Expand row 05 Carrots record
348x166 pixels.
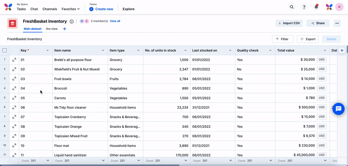point(14,98)
